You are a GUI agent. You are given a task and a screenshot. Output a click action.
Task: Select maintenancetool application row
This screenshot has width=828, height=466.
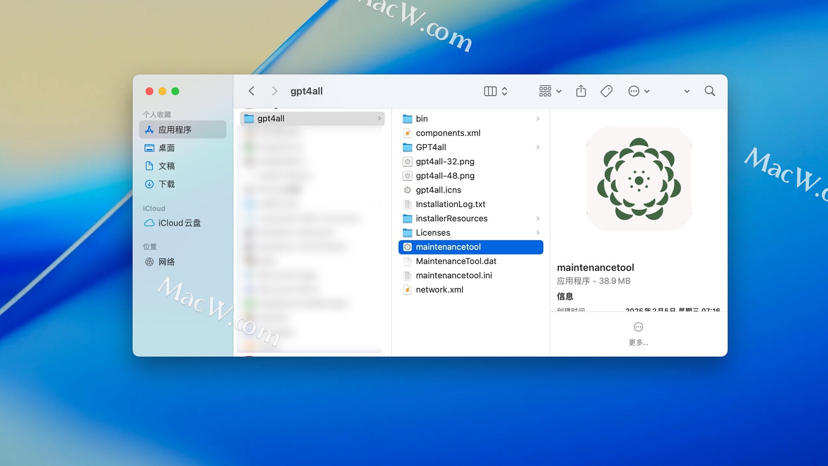click(471, 247)
